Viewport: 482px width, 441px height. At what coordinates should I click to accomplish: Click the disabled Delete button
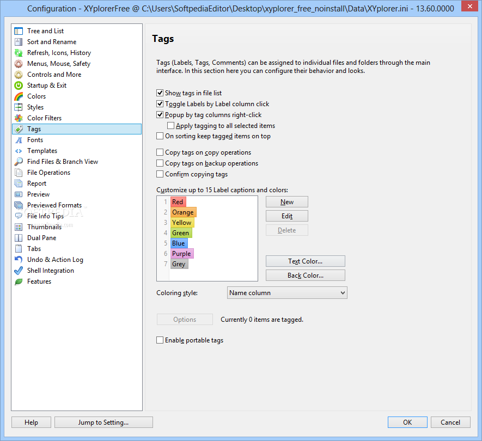coord(287,230)
